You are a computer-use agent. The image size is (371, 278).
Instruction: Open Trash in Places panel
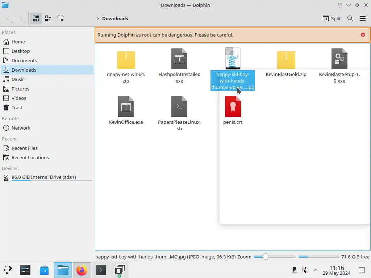[x=47, y=108]
